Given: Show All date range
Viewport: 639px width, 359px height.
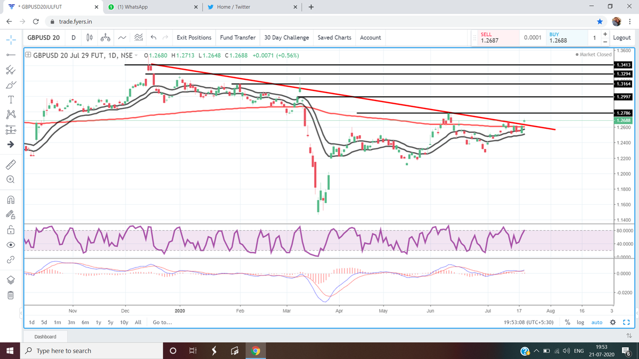Looking at the screenshot, I should click(x=138, y=322).
